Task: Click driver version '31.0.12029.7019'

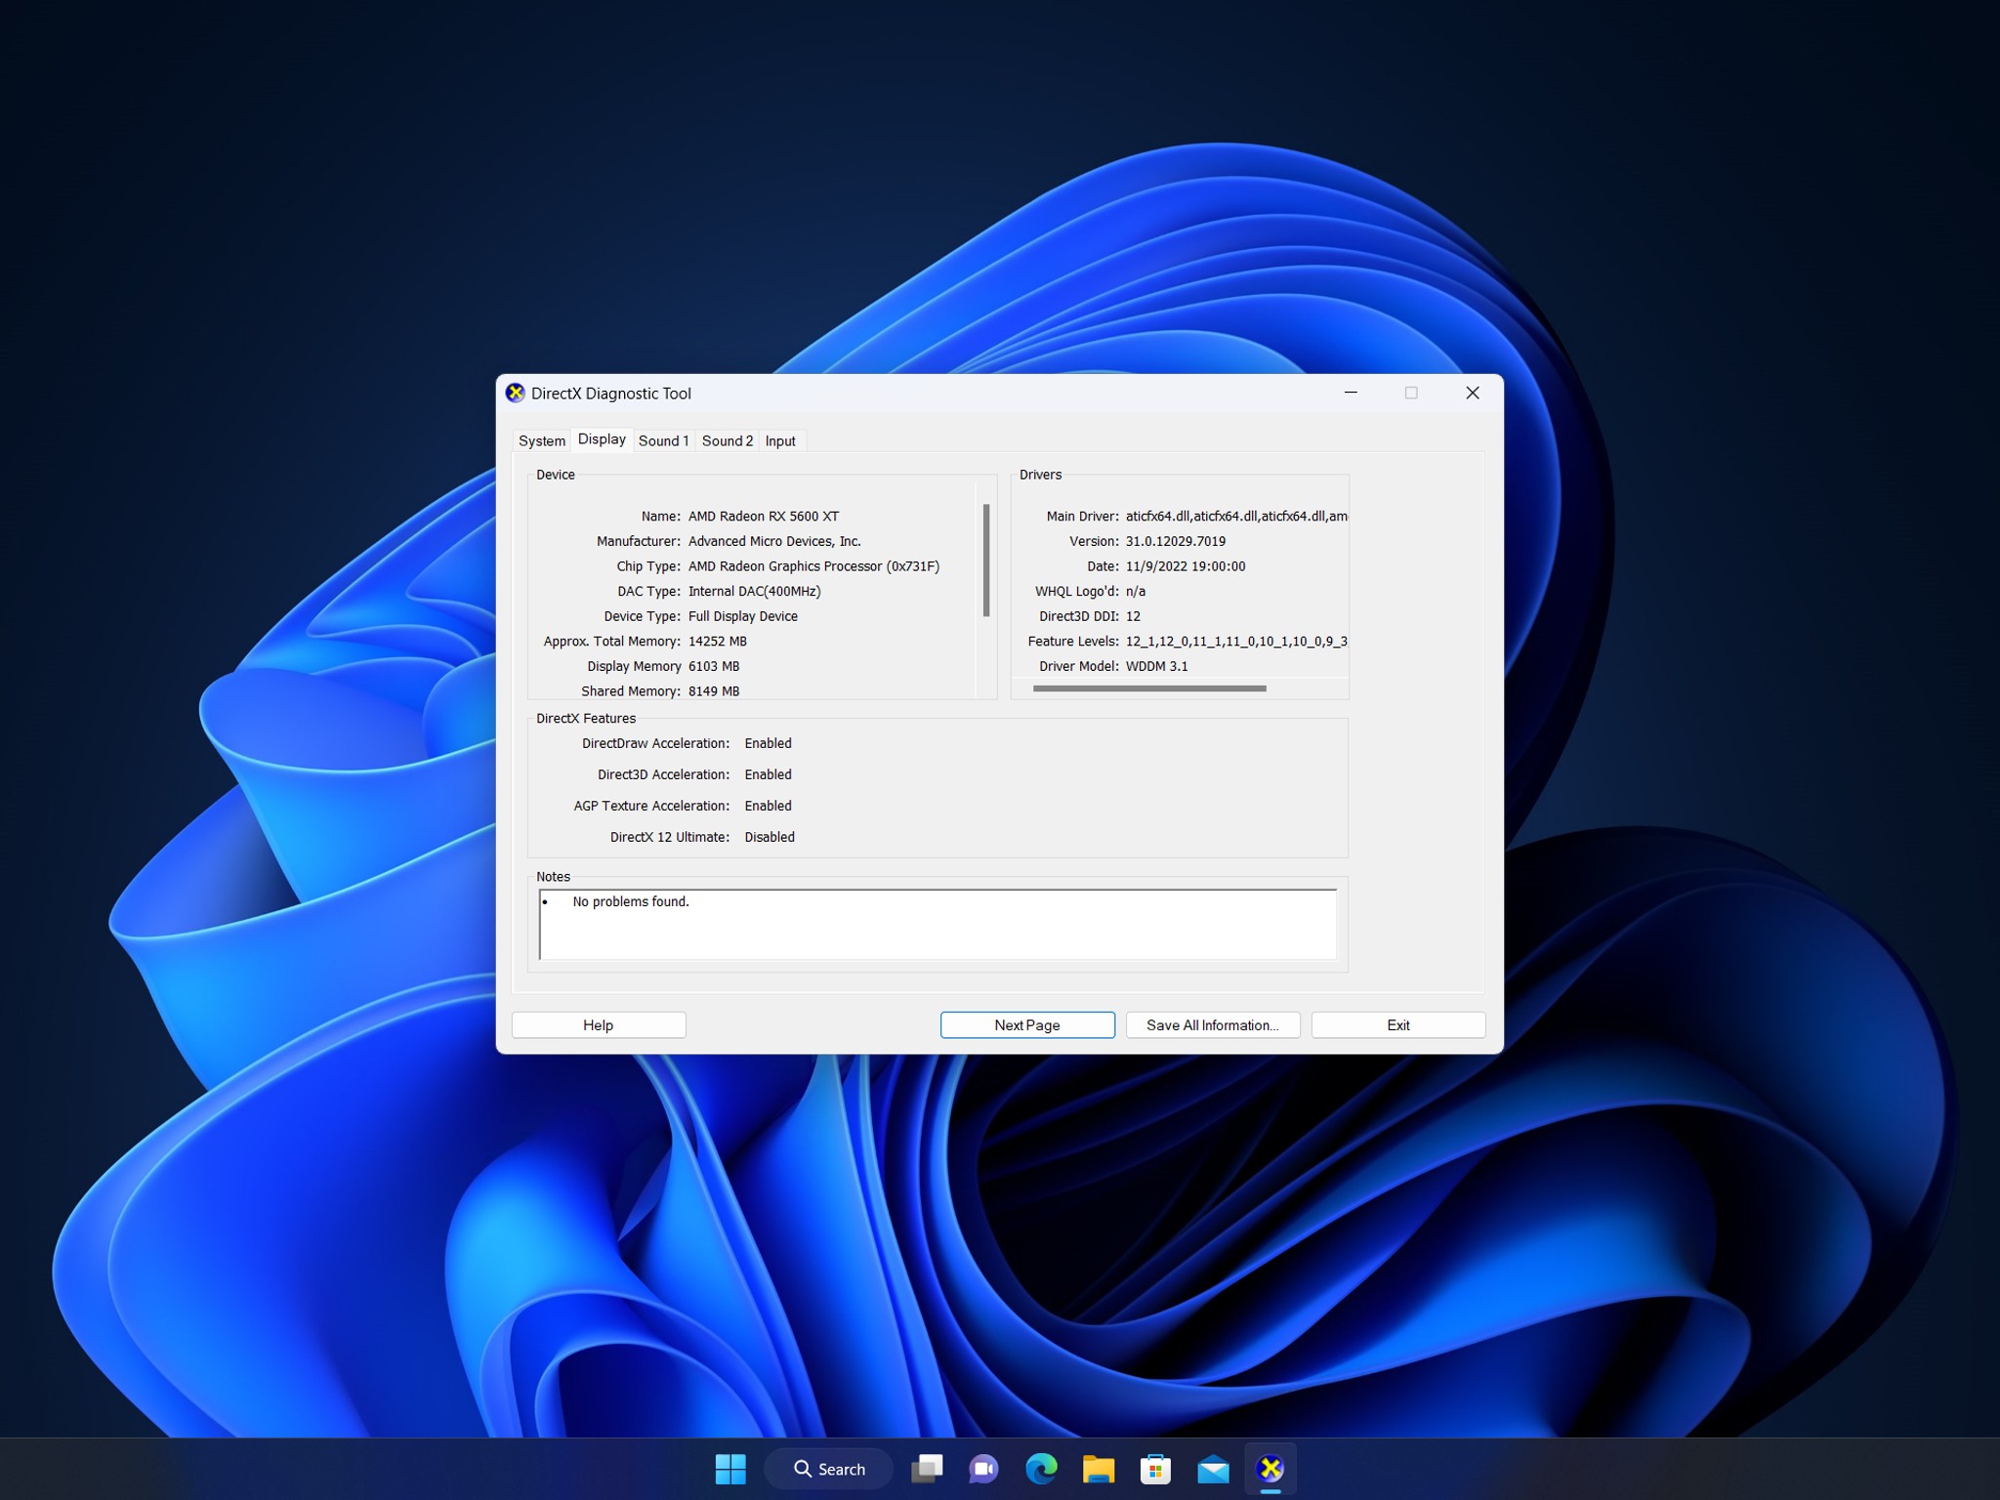Action: 1176,541
